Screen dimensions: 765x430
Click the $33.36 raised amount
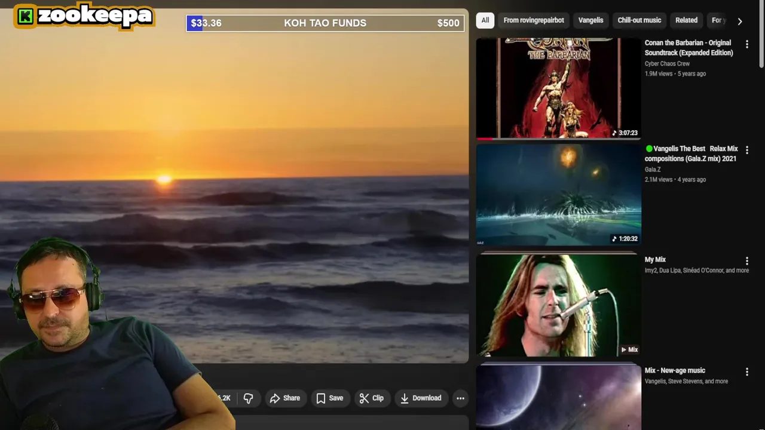pyautogui.click(x=206, y=23)
